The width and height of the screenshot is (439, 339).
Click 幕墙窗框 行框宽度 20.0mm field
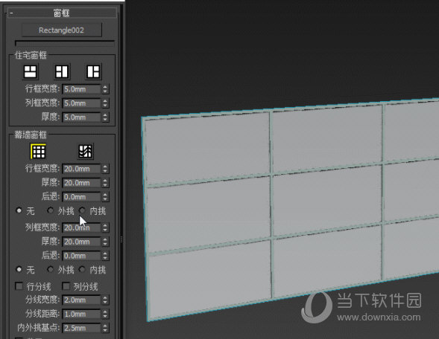(x=81, y=169)
